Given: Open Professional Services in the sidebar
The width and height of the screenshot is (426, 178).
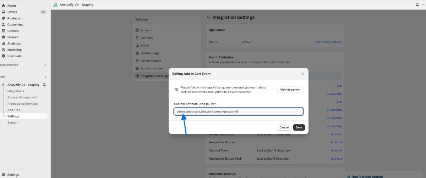Looking at the screenshot, I should pyautogui.click(x=22, y=104).
